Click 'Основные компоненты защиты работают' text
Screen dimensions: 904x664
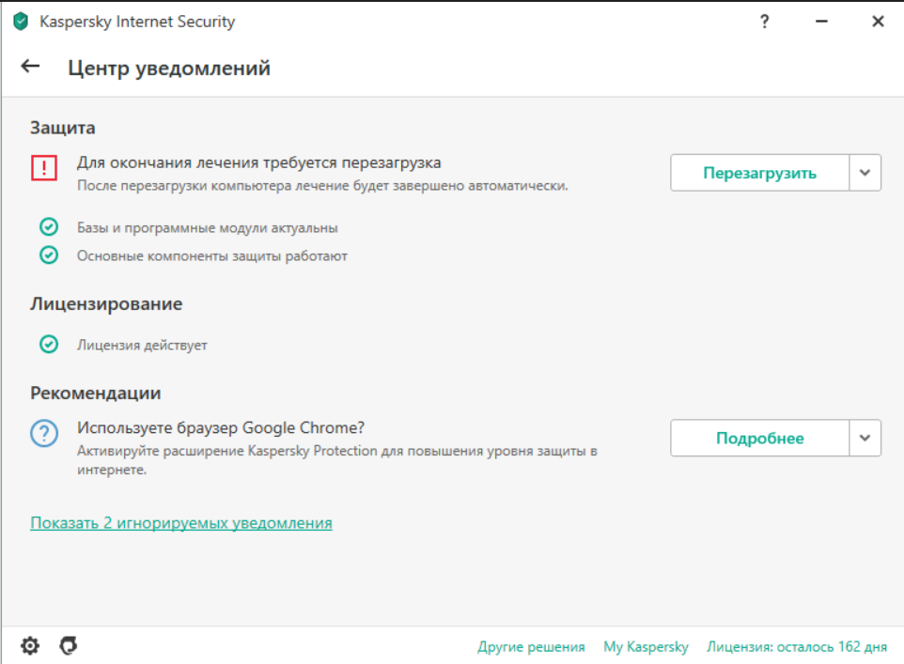pyautogui.click(x=212, y=255)
